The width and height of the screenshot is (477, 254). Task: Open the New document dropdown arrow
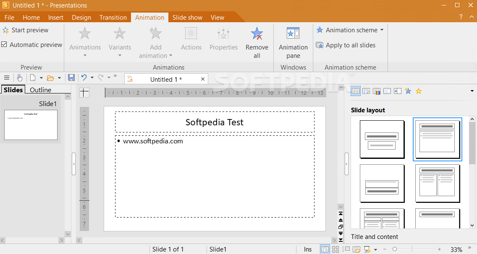tap(41, 78)
